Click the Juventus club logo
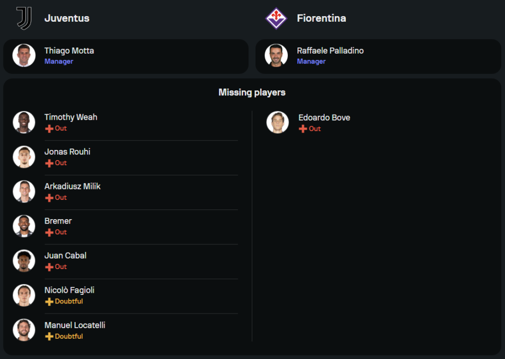This screenshot has width=505, height=359. [24, 18]
